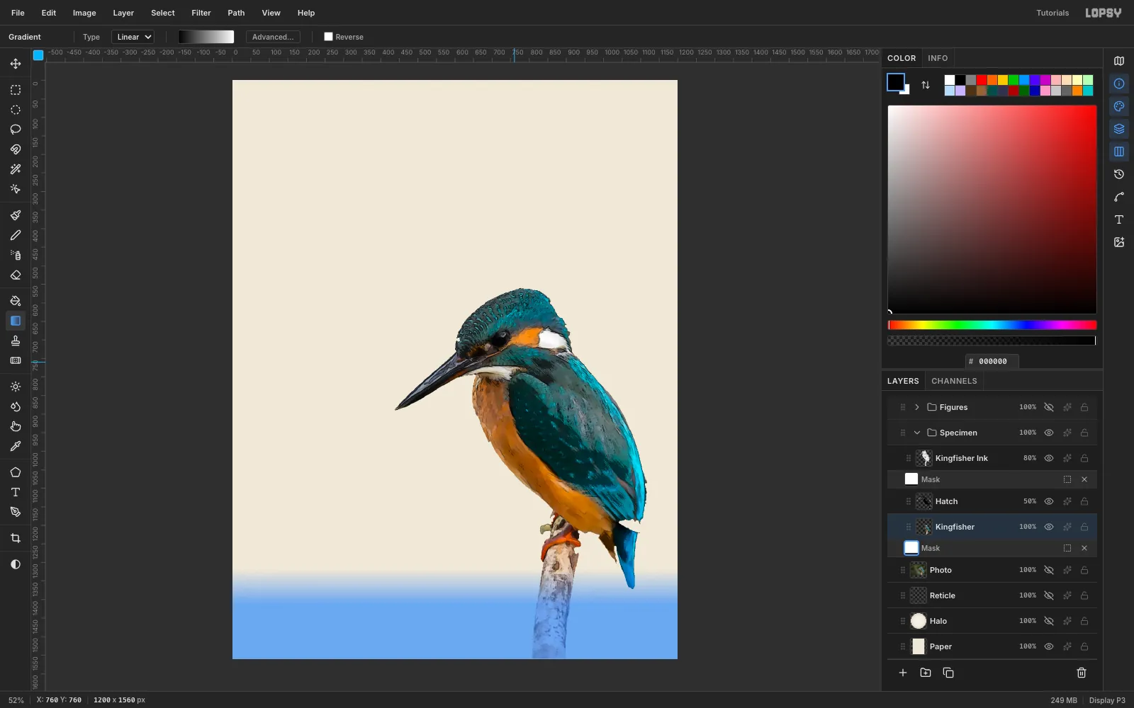Select the Clone Stamp tool
The height and width of the screenshot is (708, 1134).
click(16, 341)
